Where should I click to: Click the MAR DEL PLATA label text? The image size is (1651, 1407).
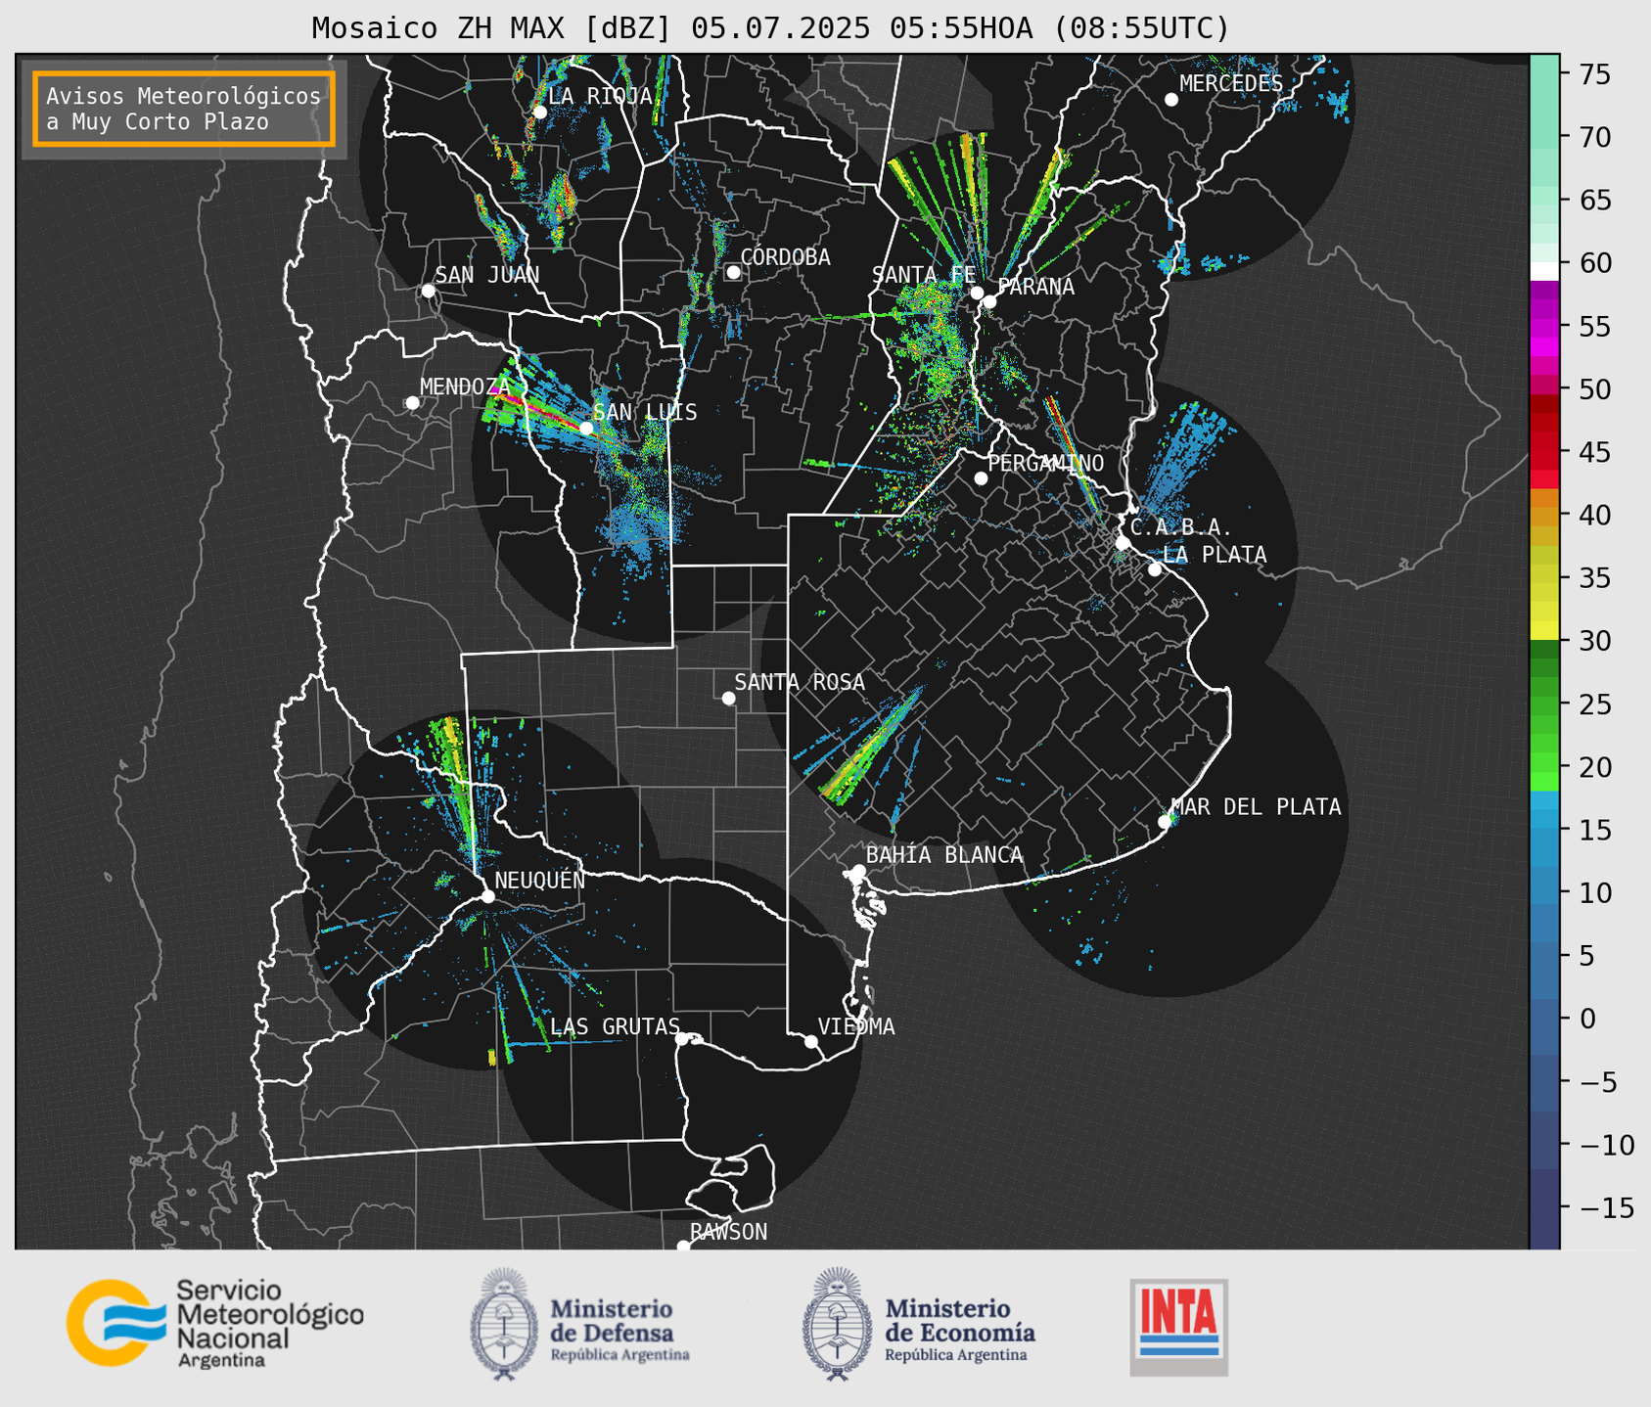pyautogui.click(x=1256, y=806)
